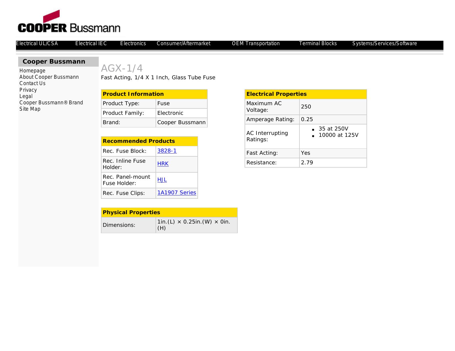Select Consumer/Aftermarket in the navigation bar
455x351 pixels.
(x=183, y=43)
